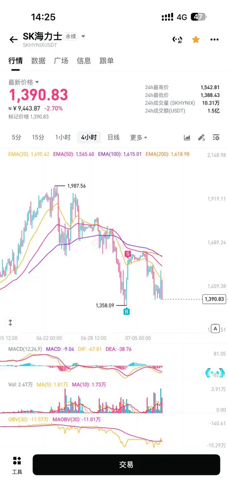228x497 pixels.
Task: Switch to the 跟单 tab
Action: point(107,61)
